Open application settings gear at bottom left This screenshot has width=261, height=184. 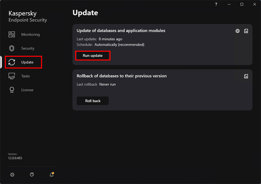pyautogui.click(x=12, y=175)
